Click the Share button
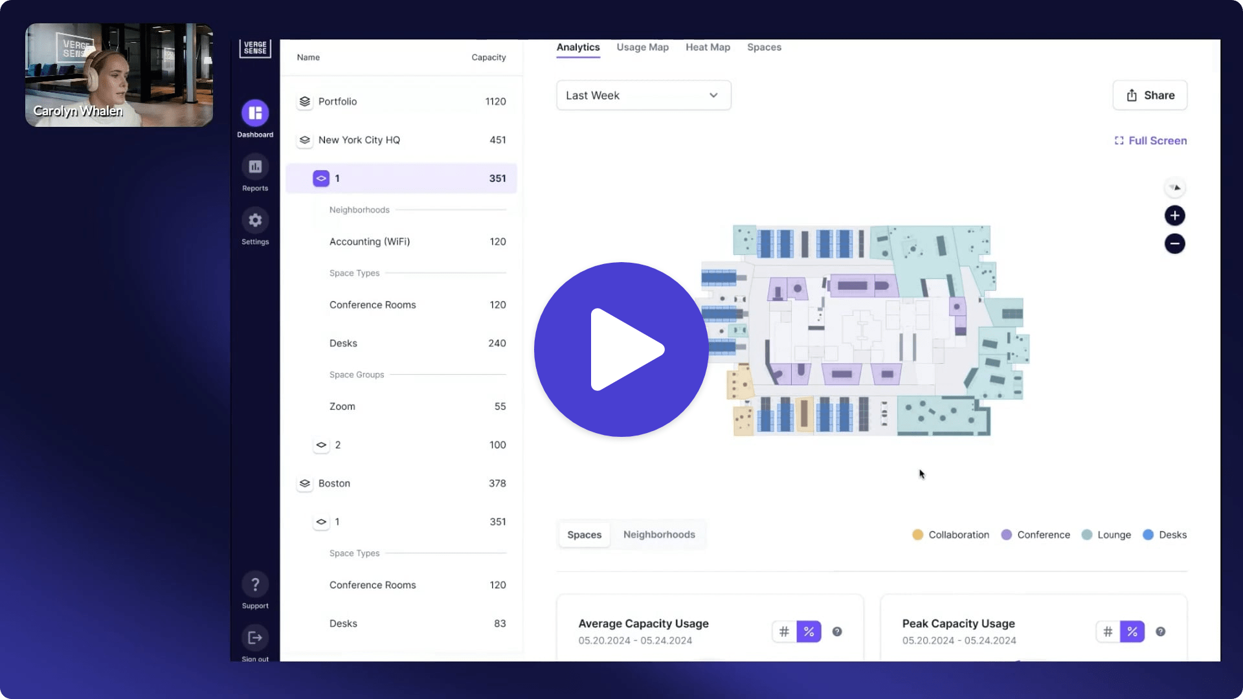1243x699 pixels. pos(1150,95)
